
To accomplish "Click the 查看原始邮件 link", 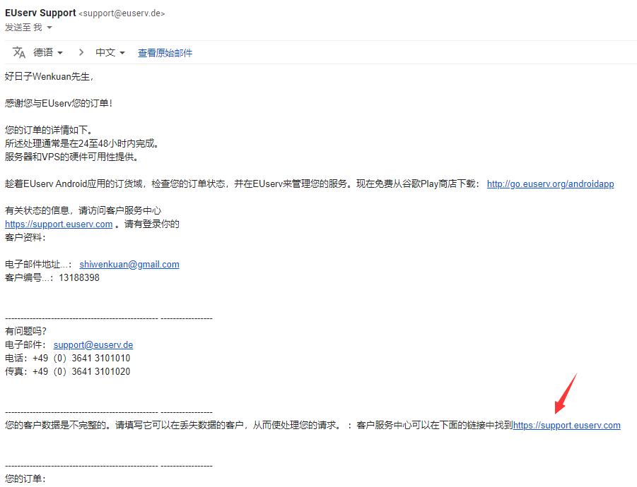I will [165, 53].
